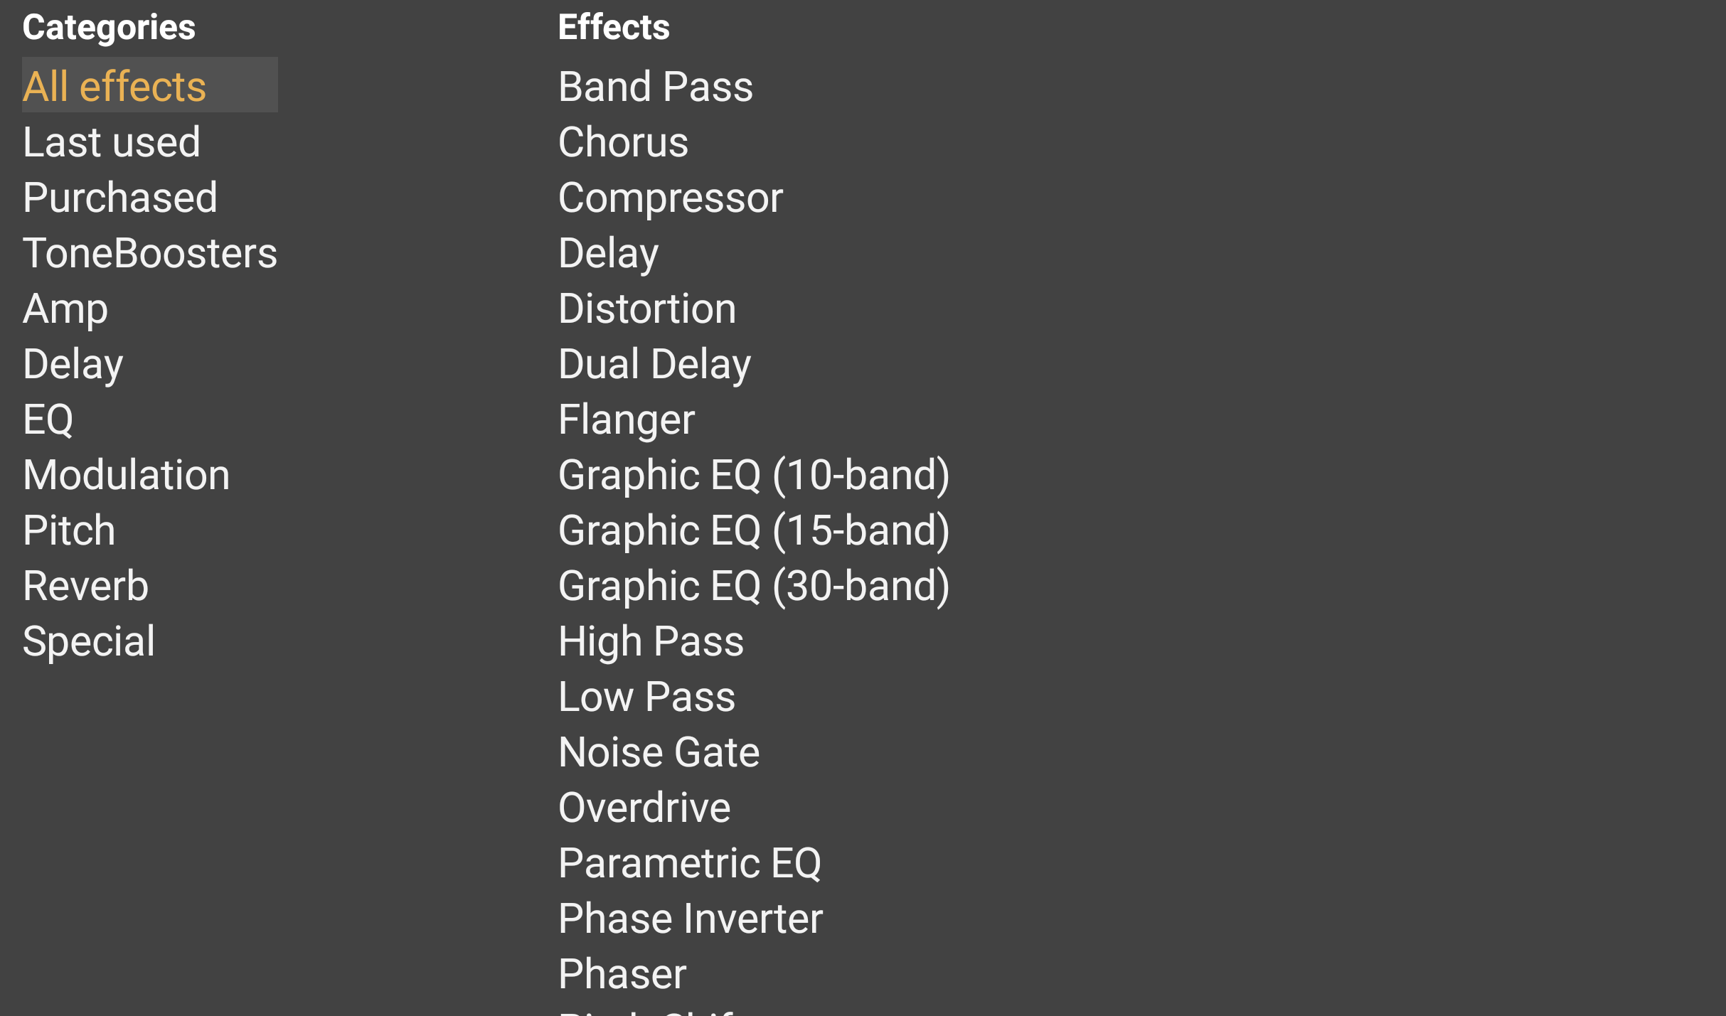Open the Last used category
Image resolution: width=1726 pixels, height=1016 pixels.
tap(112, 141)
